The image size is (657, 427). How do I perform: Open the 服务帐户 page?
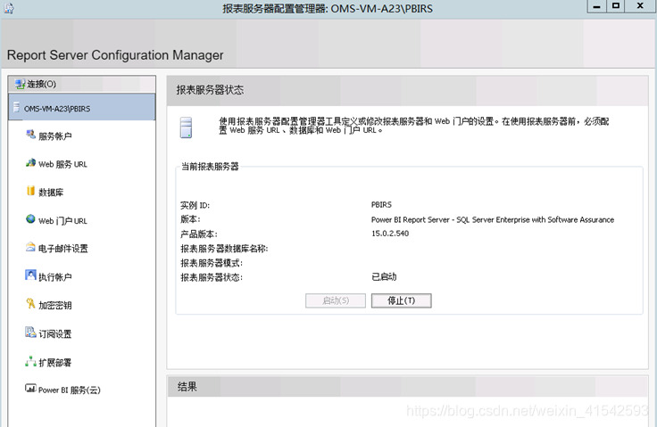click(x=54, y=136)
